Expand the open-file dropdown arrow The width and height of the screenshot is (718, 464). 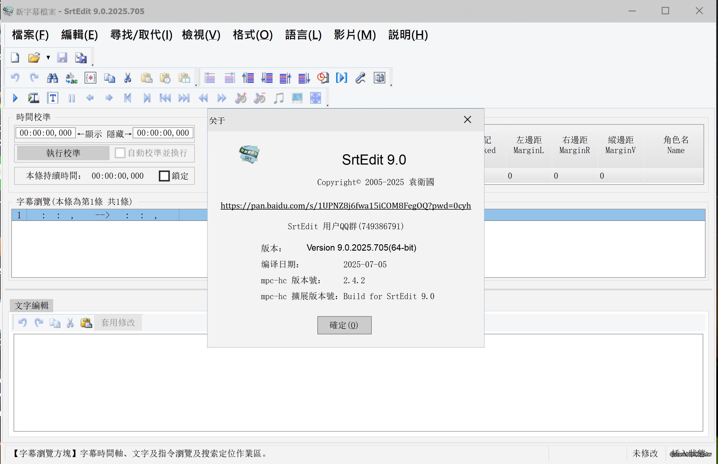point(48,57)
